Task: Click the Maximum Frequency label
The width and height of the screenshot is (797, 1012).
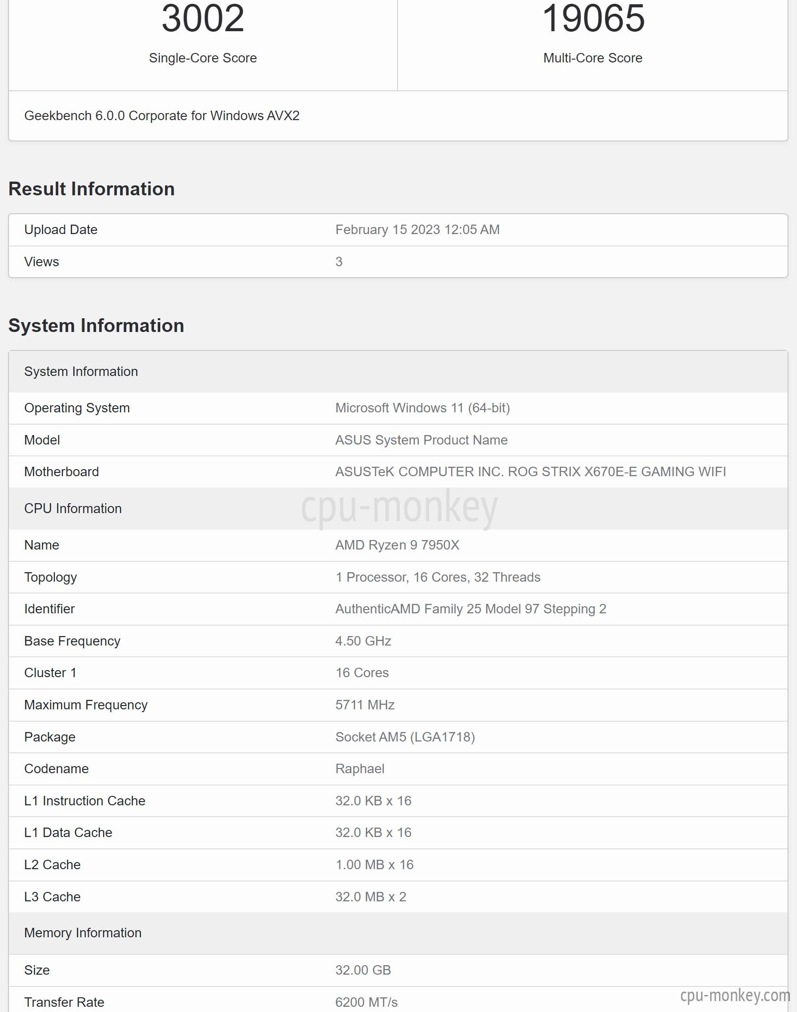Action: pos(86,705)
